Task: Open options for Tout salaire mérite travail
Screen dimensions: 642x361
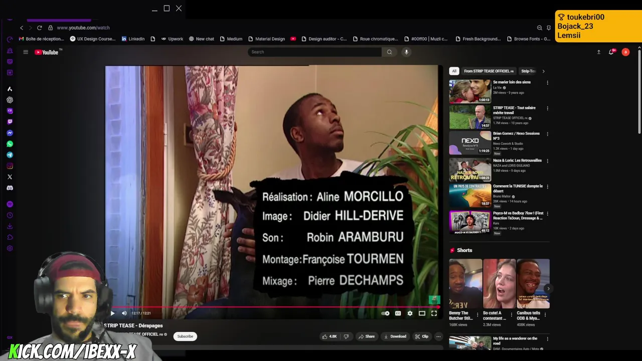Action: (x=547, y=108)
